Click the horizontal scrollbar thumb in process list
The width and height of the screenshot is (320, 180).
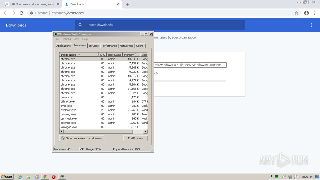(98, 131)
